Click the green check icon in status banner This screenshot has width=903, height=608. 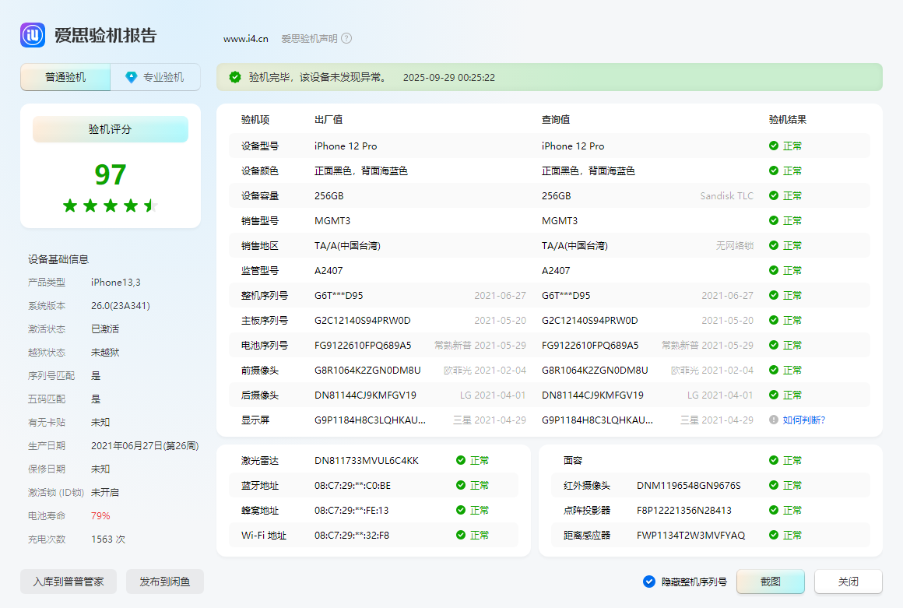coord(235,77)
